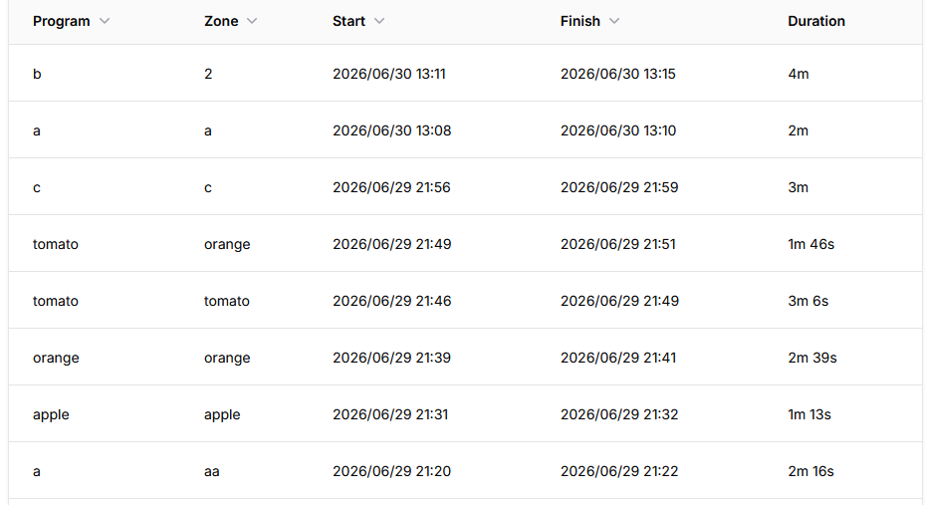Click the 2m 39s duration value
This screenshot has width=928, height=505.
(x=812, y=358)
